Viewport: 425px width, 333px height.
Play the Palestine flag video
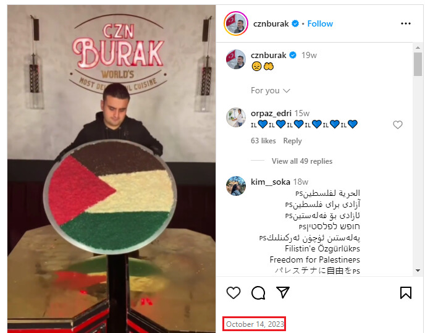pyautogui.click(x=111, y=169)
